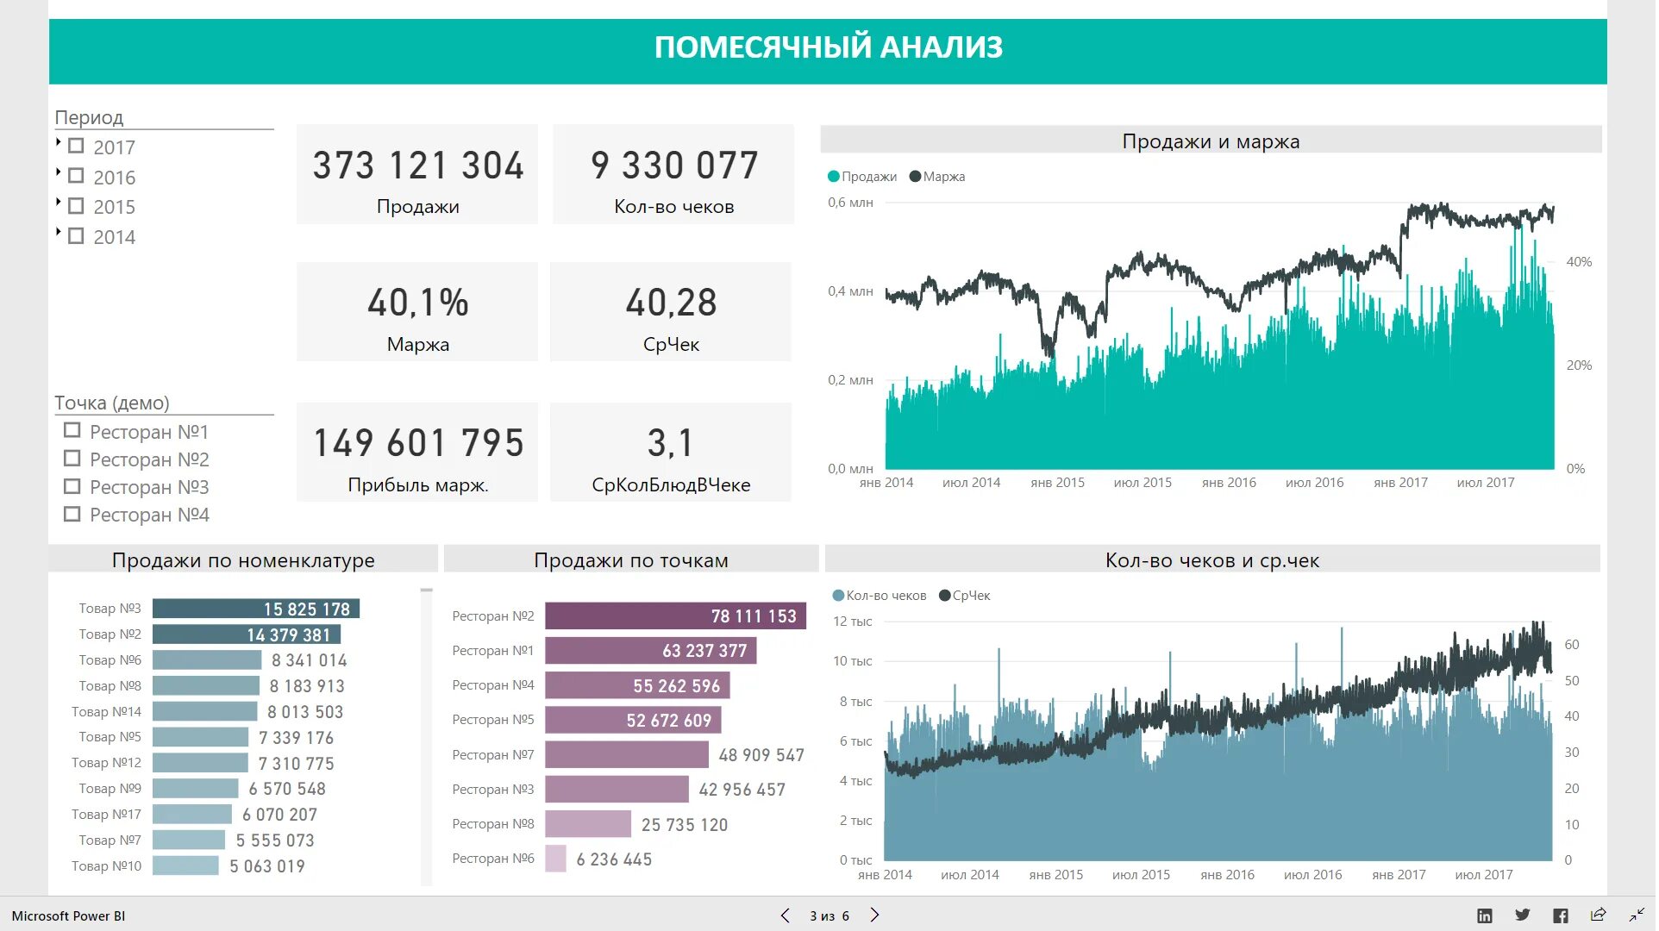Viewport: 1659px width, 931px height.
Task: Click the Кол-во чеков legend marker
Action: tap(840, 597)
